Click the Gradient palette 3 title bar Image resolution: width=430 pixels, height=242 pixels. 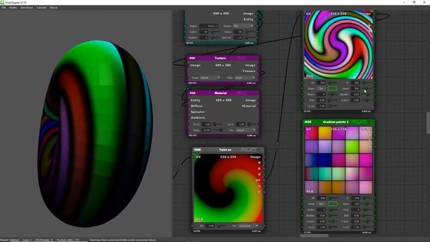(x=339, y=122)
